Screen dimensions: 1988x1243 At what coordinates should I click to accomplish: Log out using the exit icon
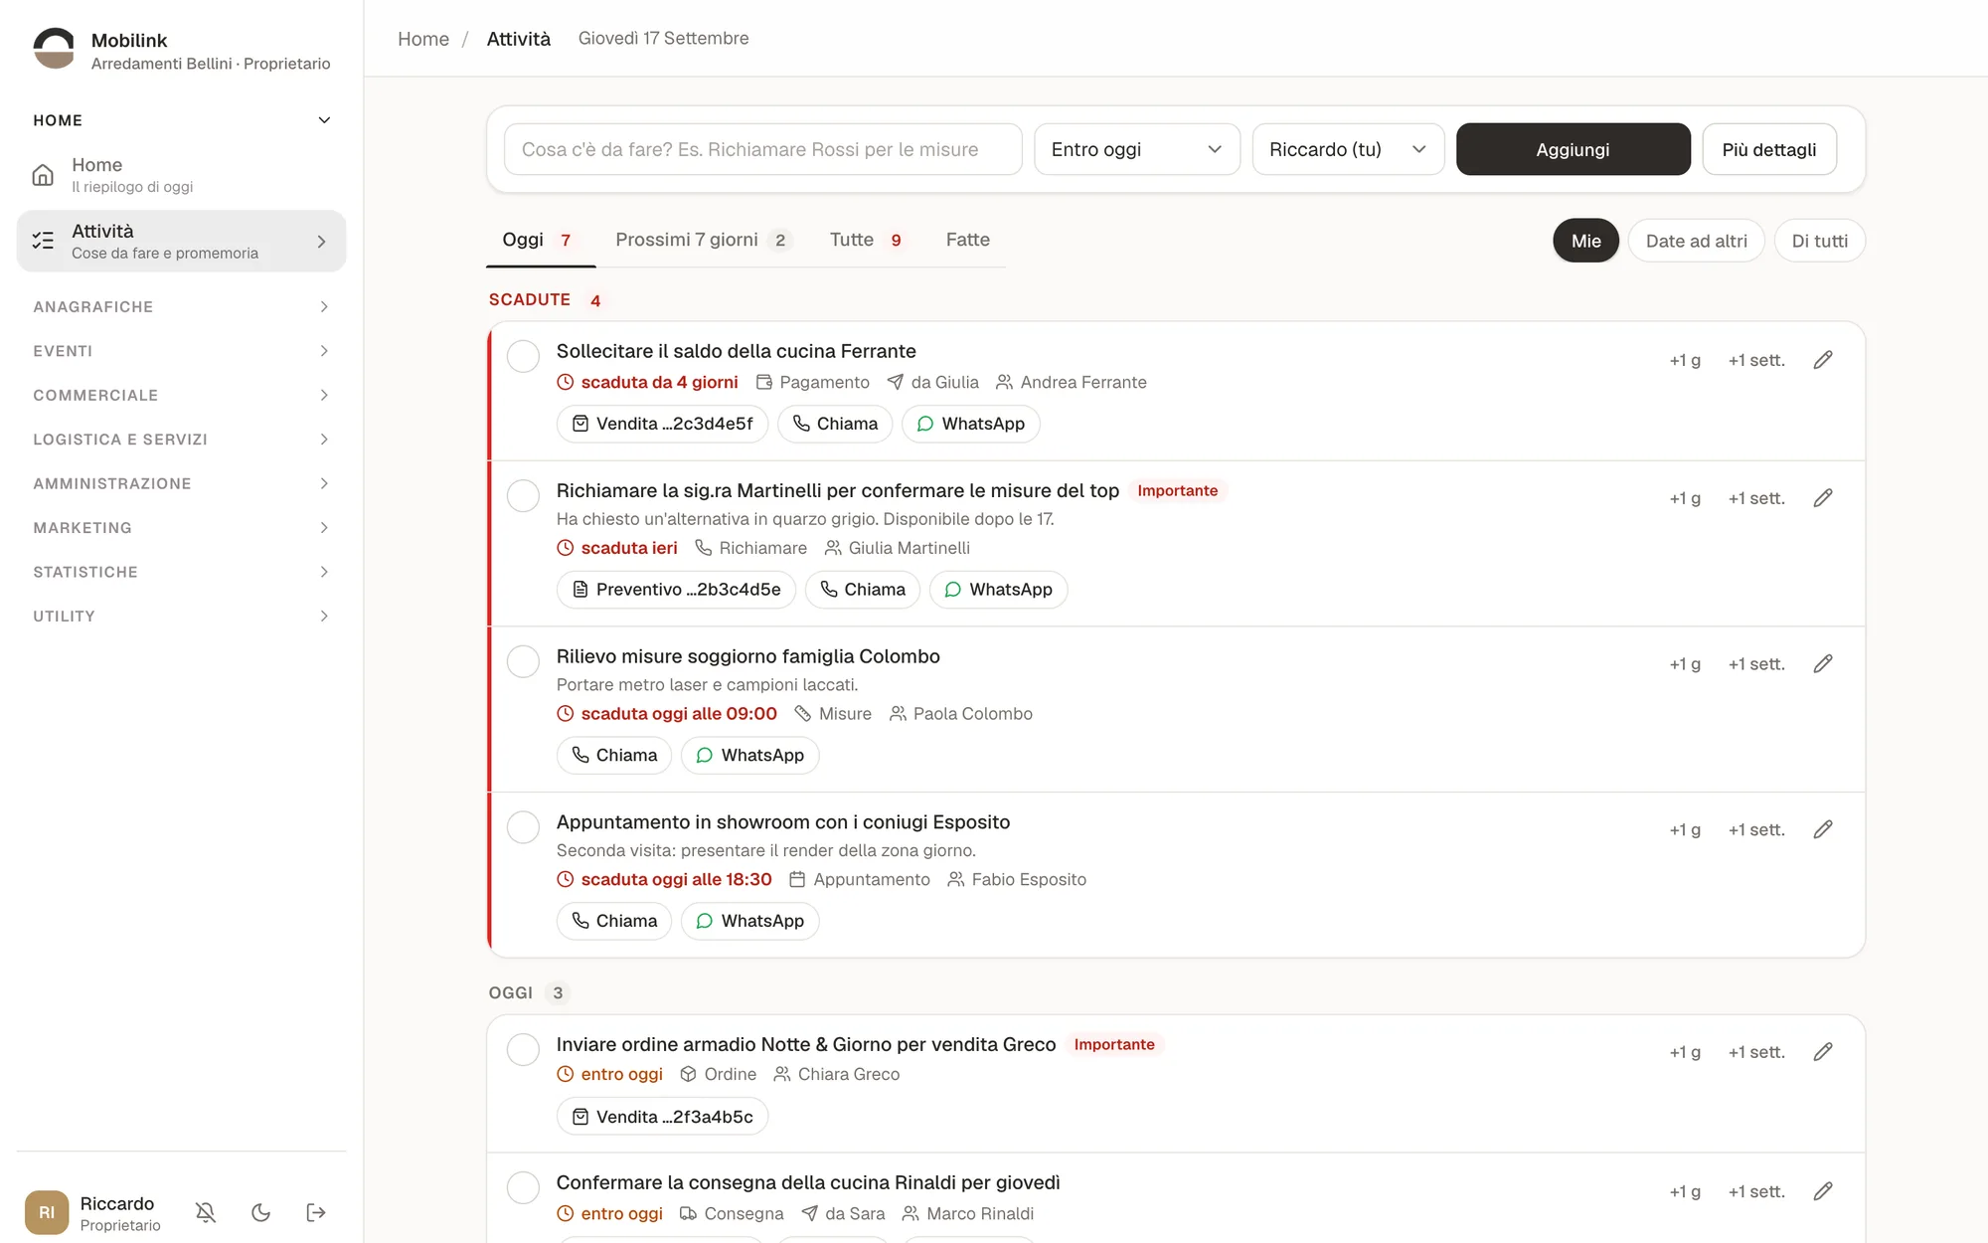pyautogui.click(x=316, y=1212)
